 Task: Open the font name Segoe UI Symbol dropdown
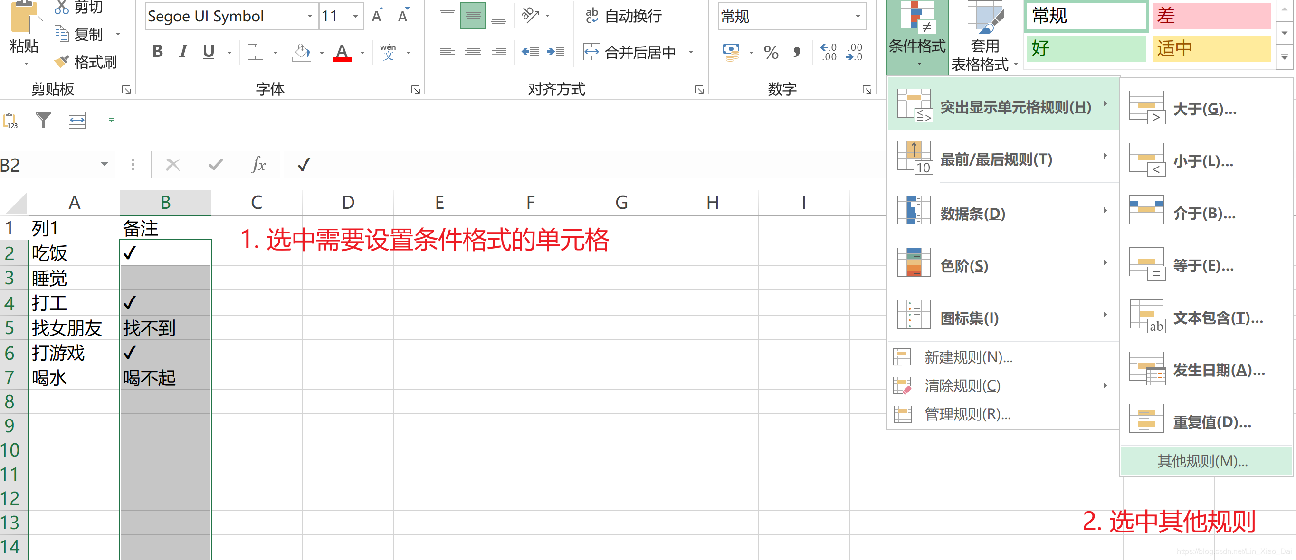(309, 17)
